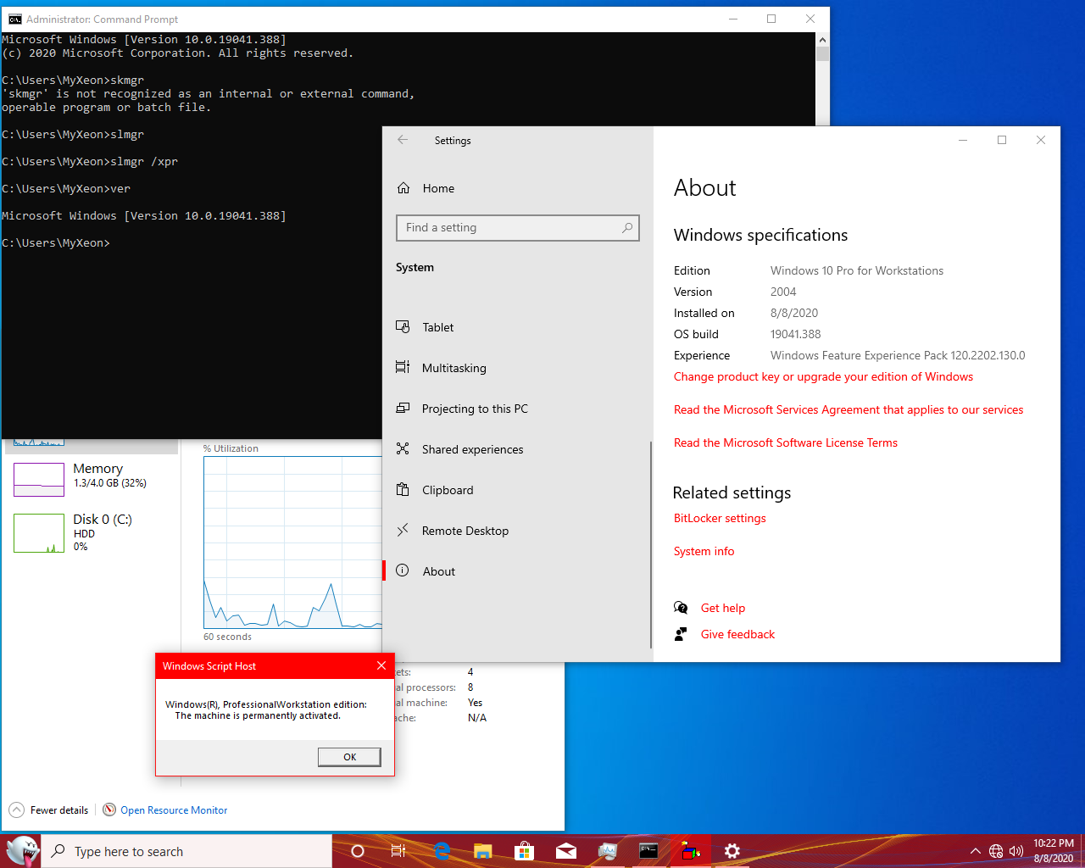1085x868 pixels.
Task: Open BitLocker settings link
Action: tap(720, 518)
